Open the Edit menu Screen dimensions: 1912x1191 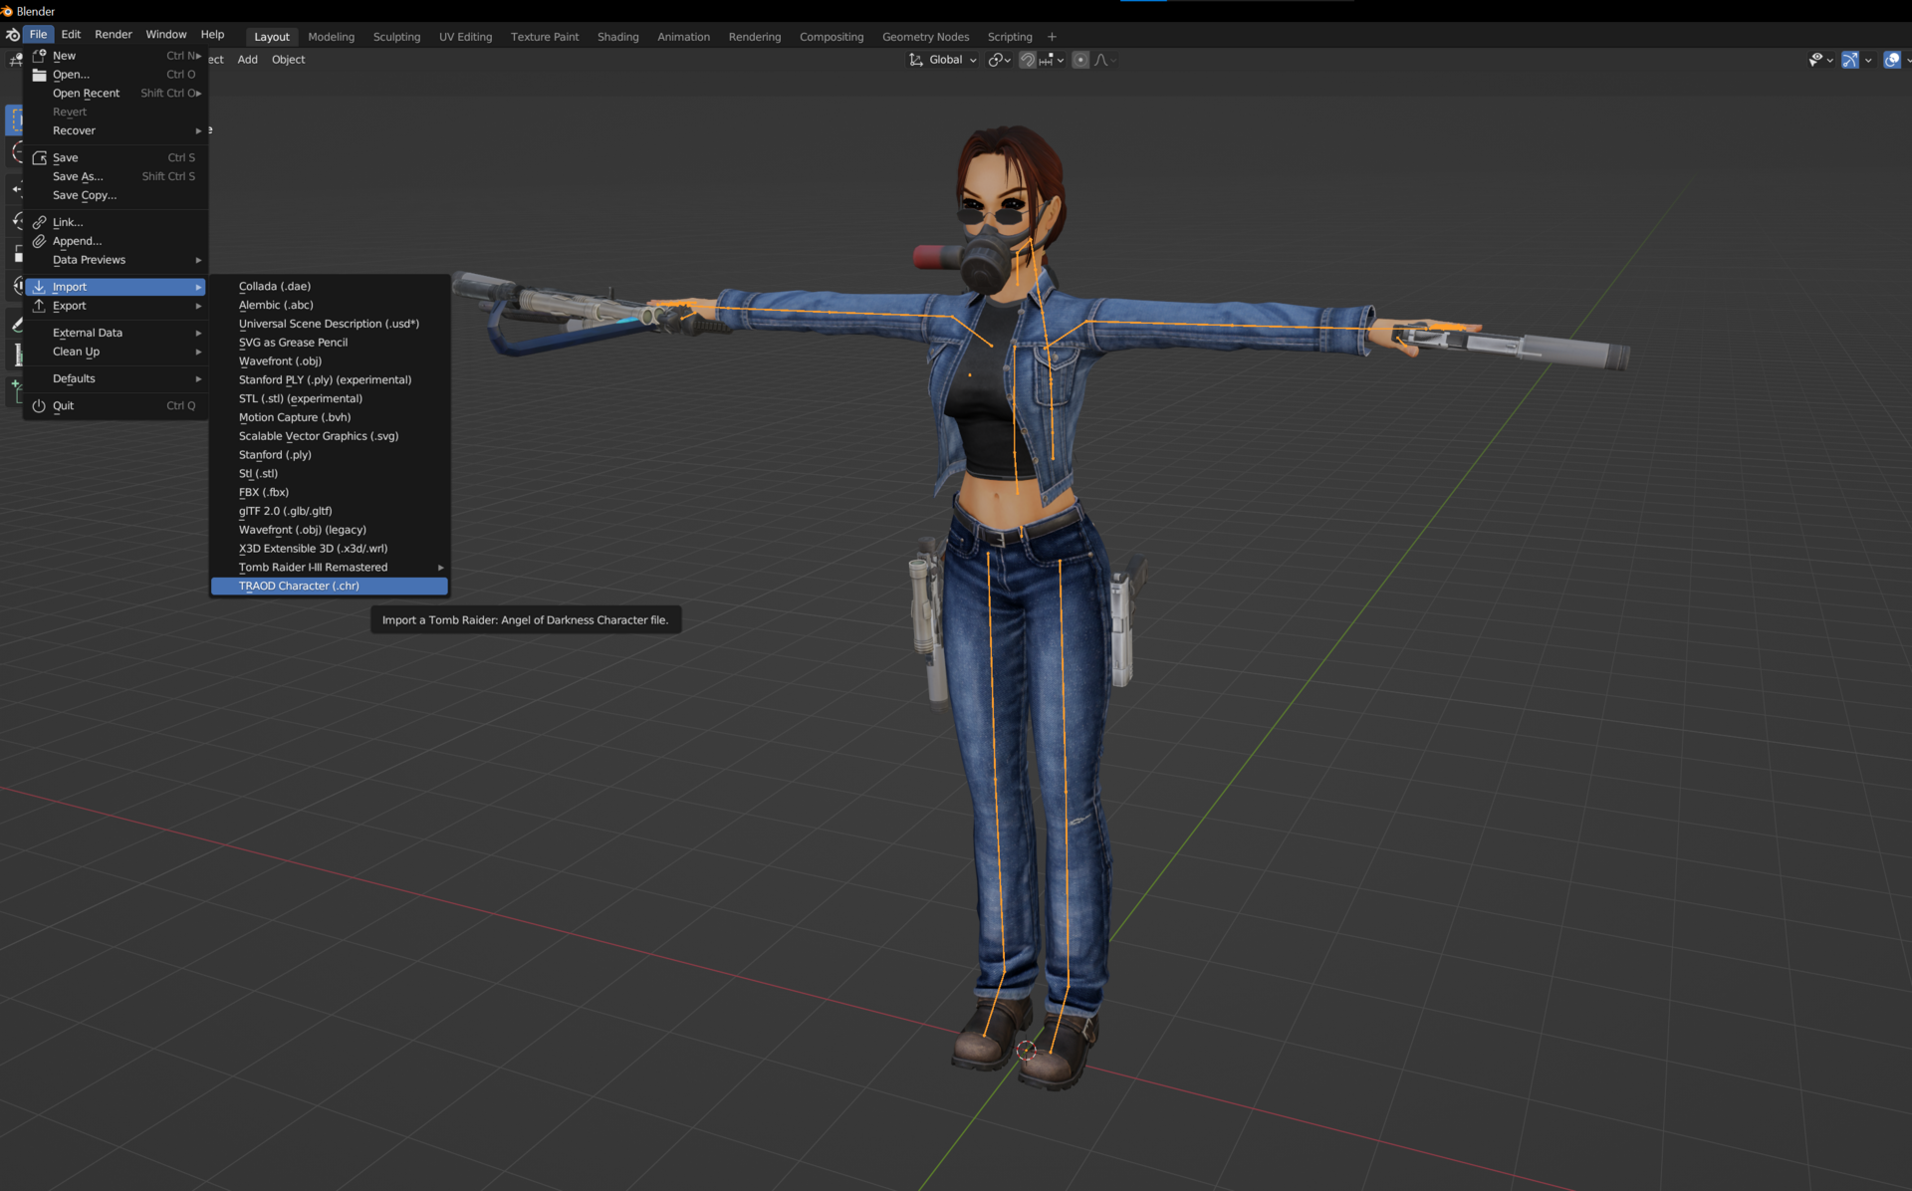click(x=71, y=35)
